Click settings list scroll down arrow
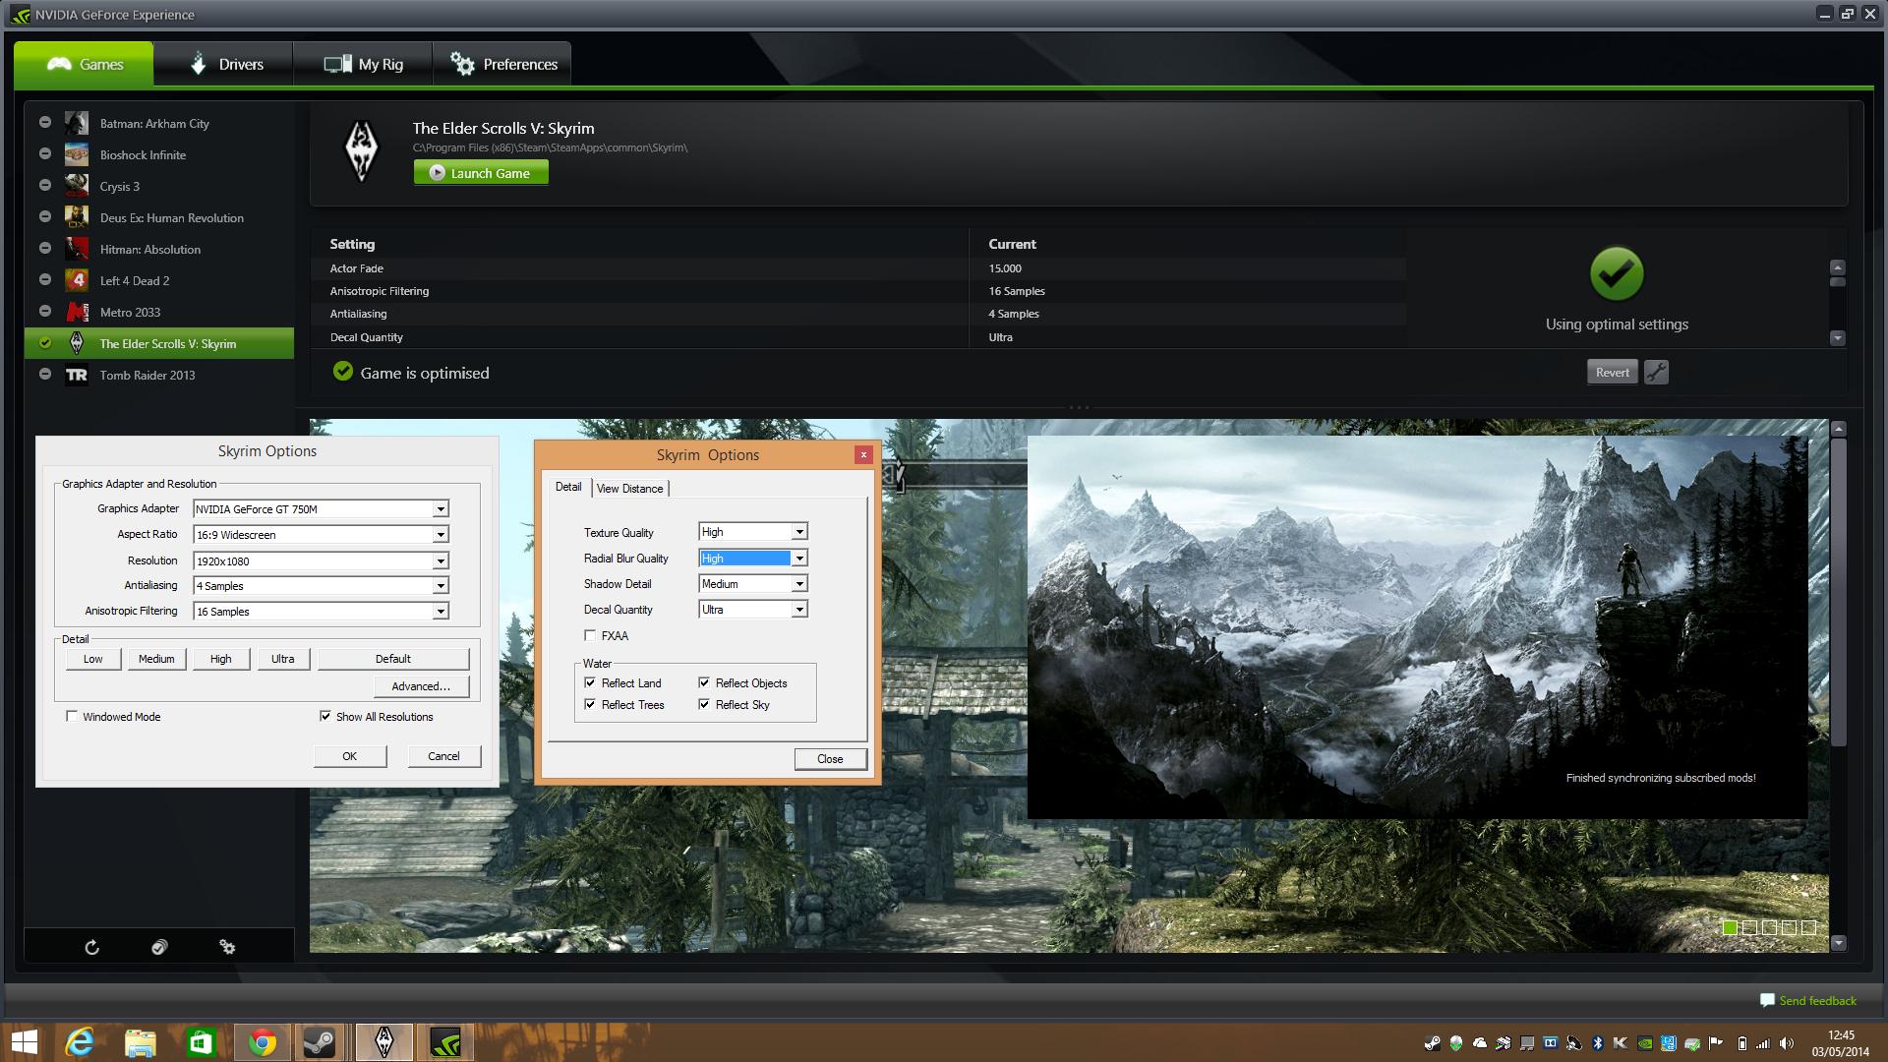The image size is (1888, 1062). point(1837,337)
